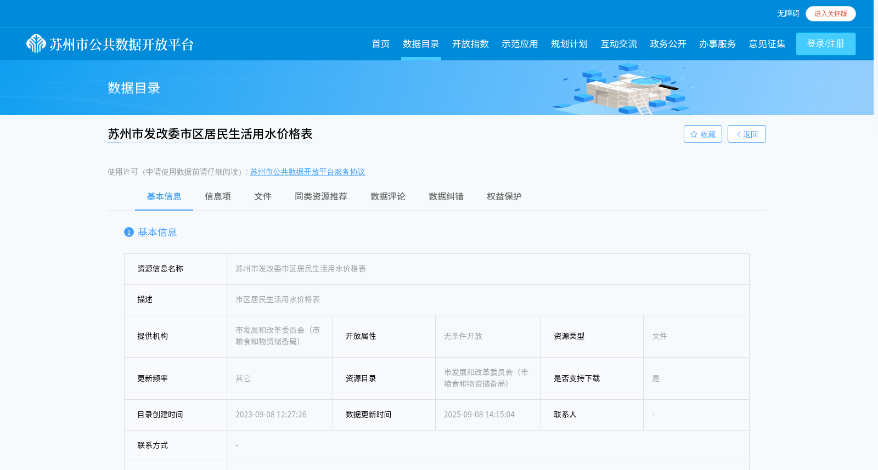Screen dimensions: 878x470
Task: Select 示范应用 in the navigation bar
Action: [x=520, y=44]
